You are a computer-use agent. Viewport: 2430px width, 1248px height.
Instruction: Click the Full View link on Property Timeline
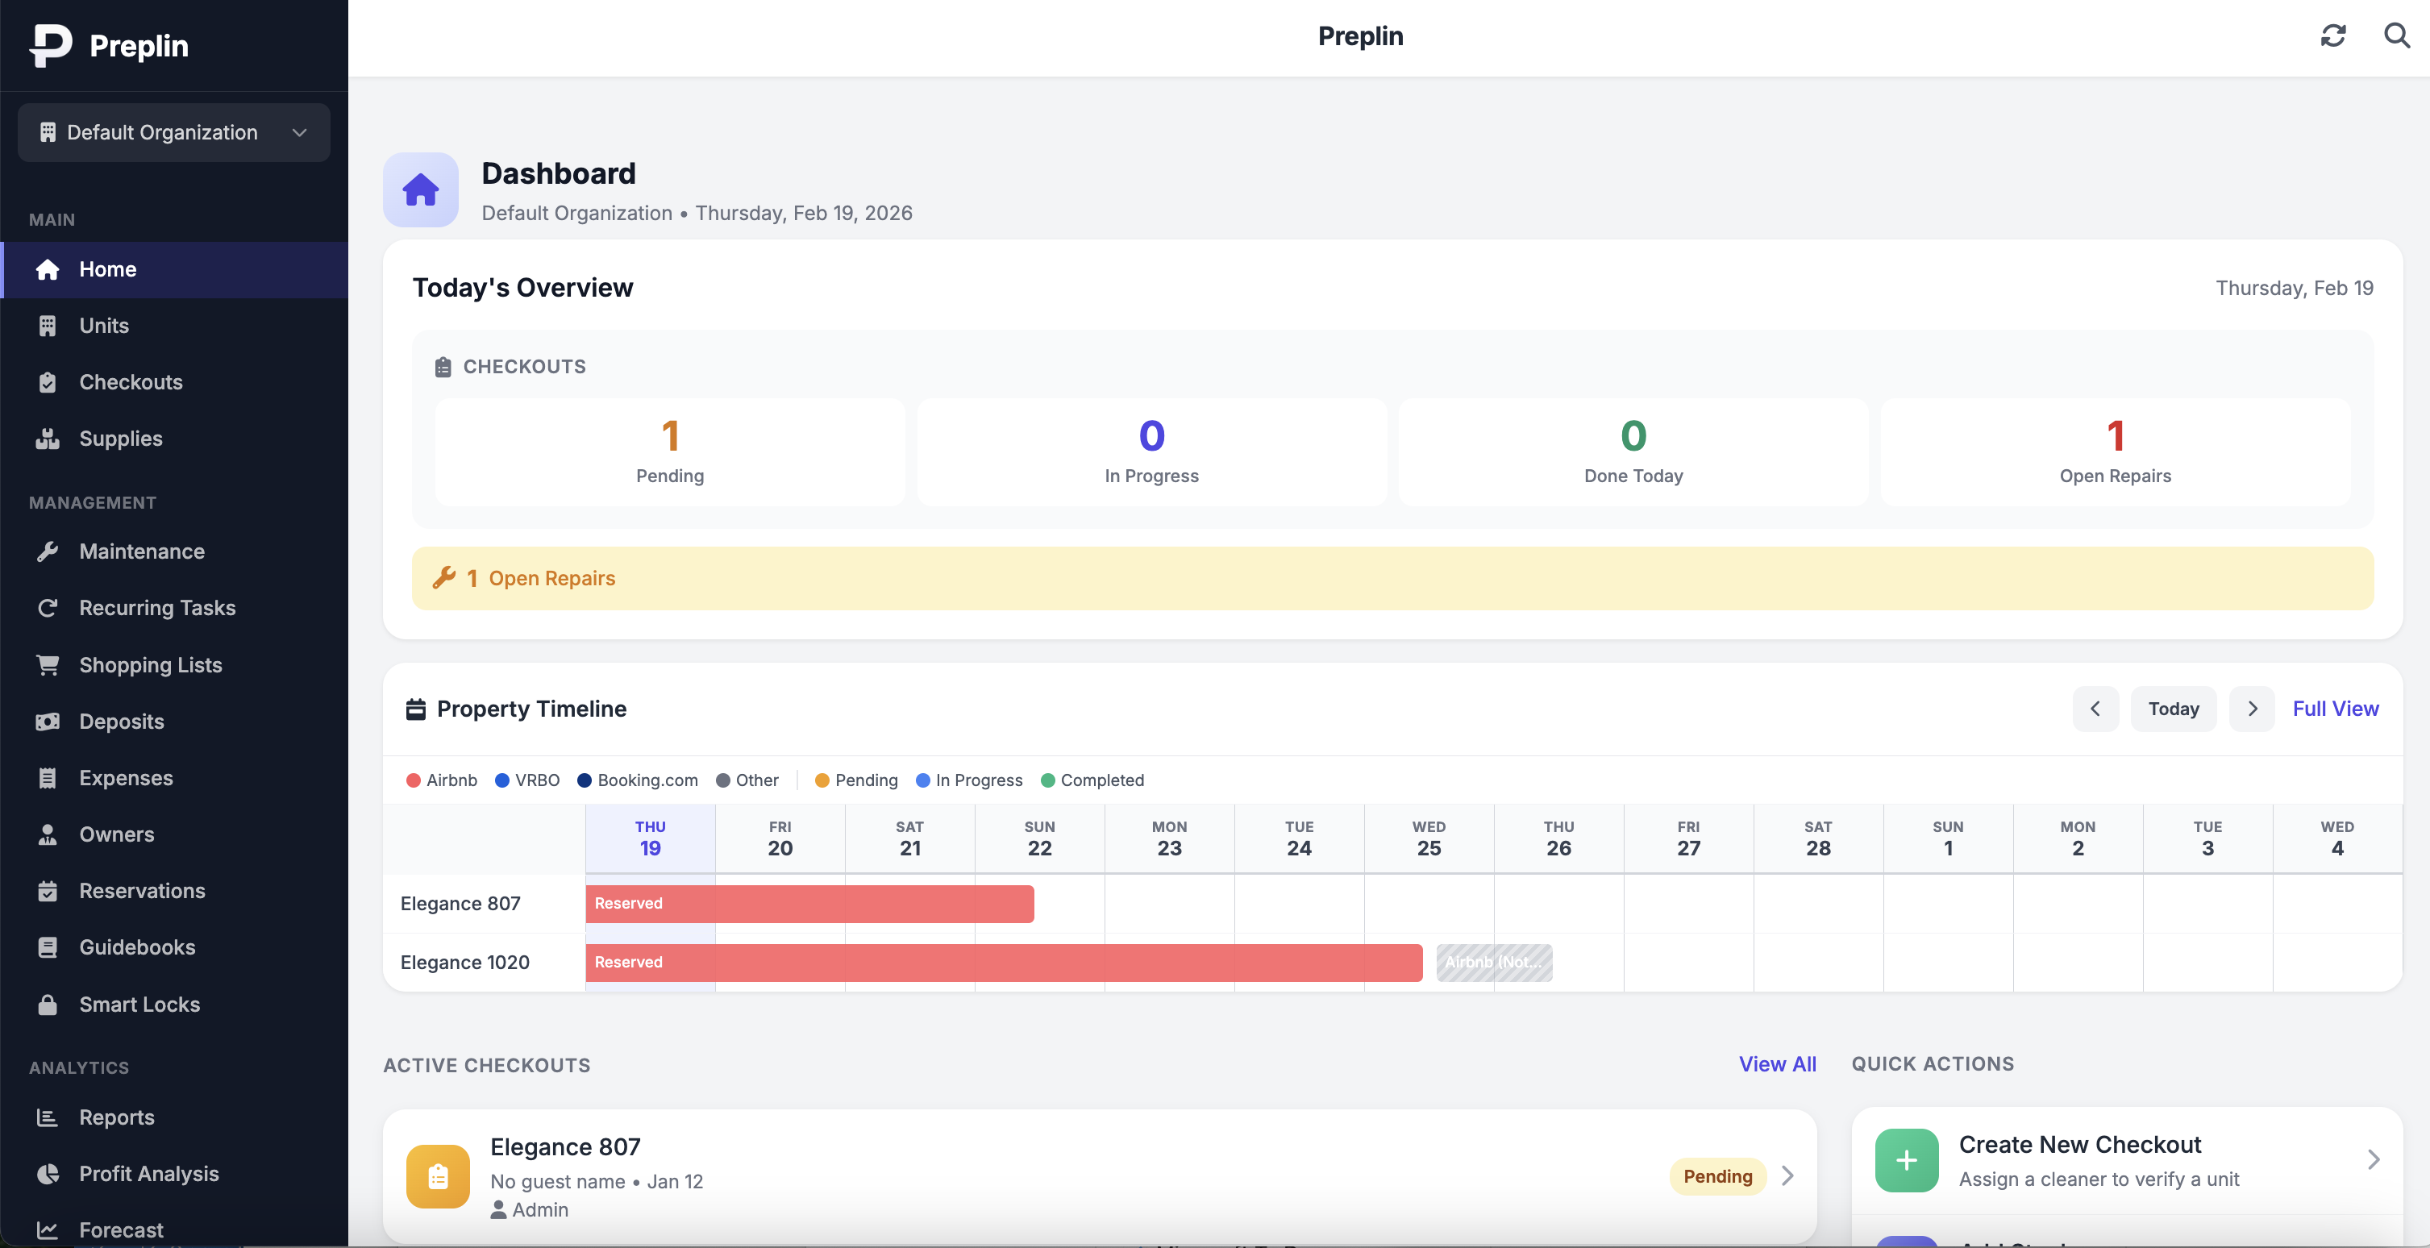(x=2336, y=709)
